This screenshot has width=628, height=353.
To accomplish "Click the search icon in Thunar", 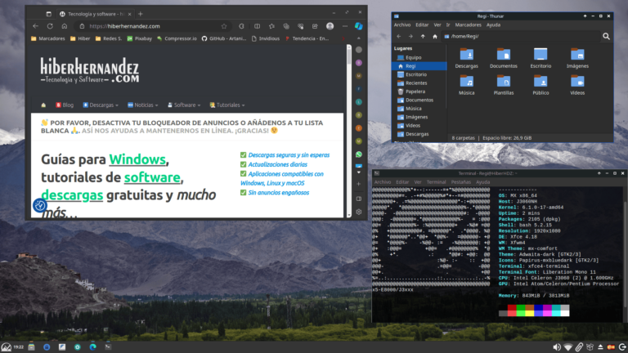I will point(606,37).
